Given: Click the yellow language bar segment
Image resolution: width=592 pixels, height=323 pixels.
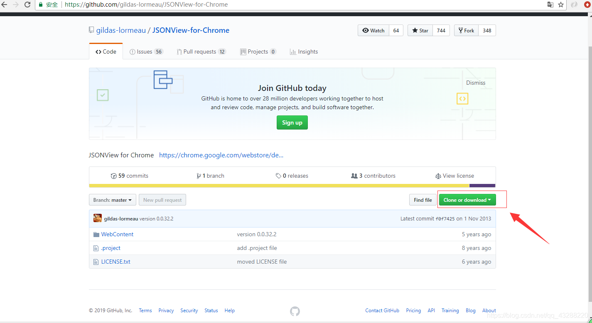Looking at the screenshot, I should (x=279, y=186).
